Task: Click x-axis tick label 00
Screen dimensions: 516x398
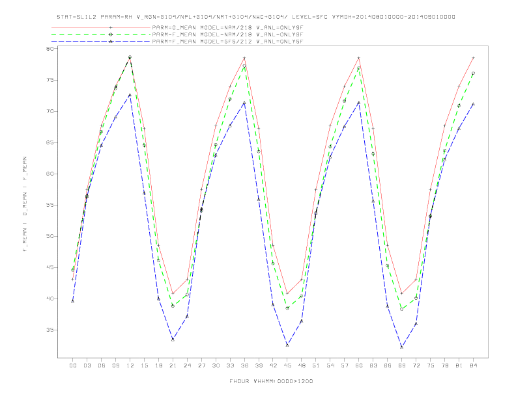Action: coord(73,365)
